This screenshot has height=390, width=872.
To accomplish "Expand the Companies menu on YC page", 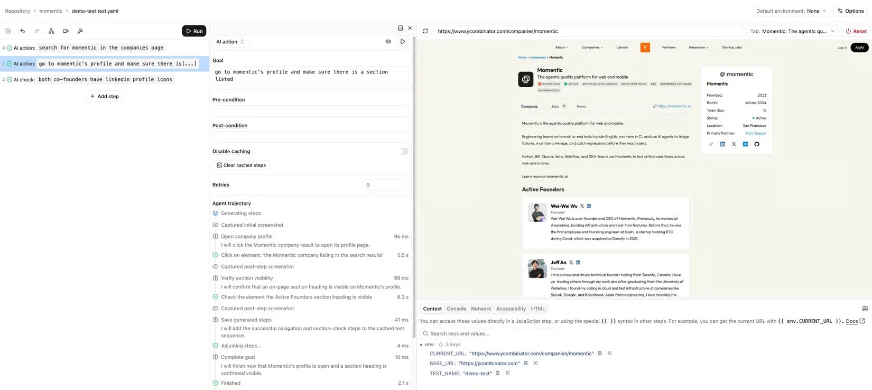I will pyautogui.click(x=592, y=48).
